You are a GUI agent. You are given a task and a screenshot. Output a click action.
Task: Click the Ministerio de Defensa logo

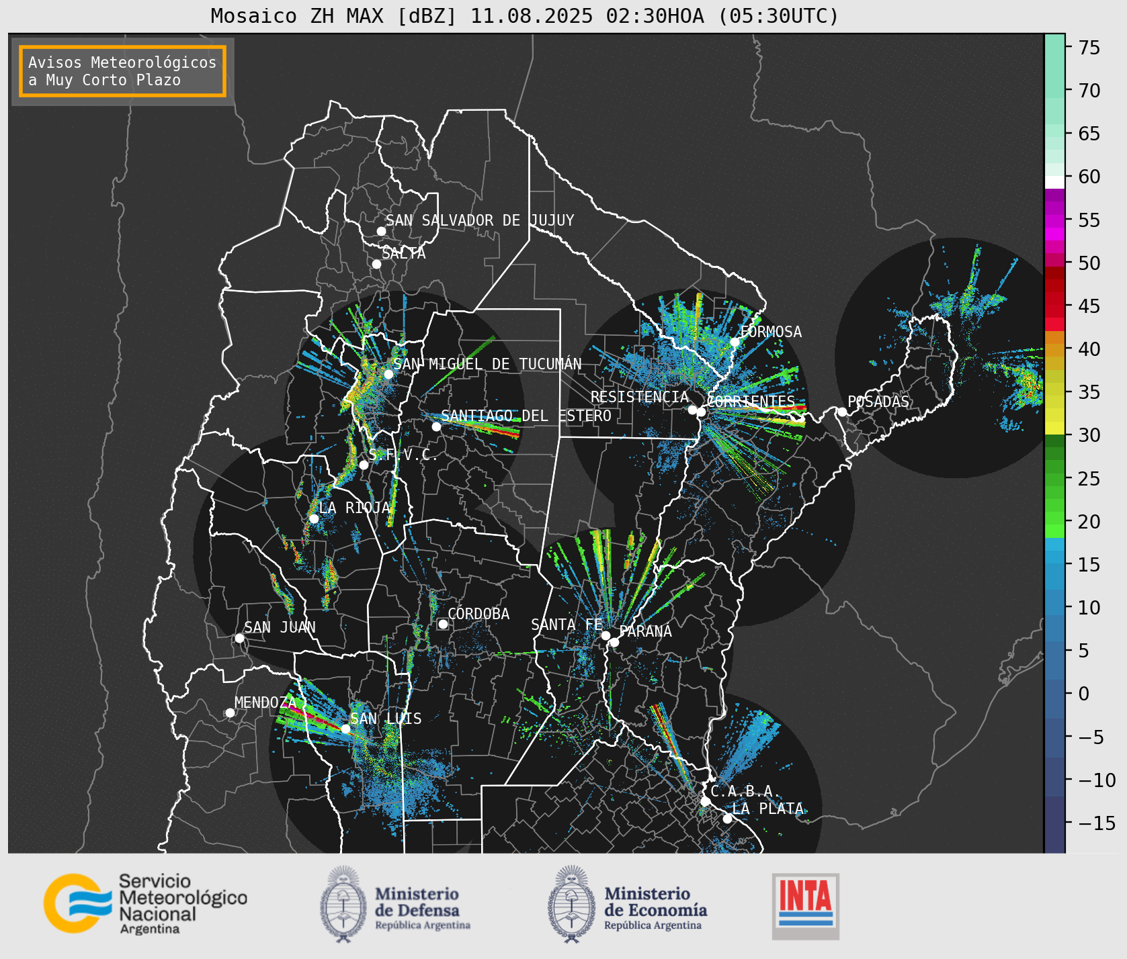[395, 905]
